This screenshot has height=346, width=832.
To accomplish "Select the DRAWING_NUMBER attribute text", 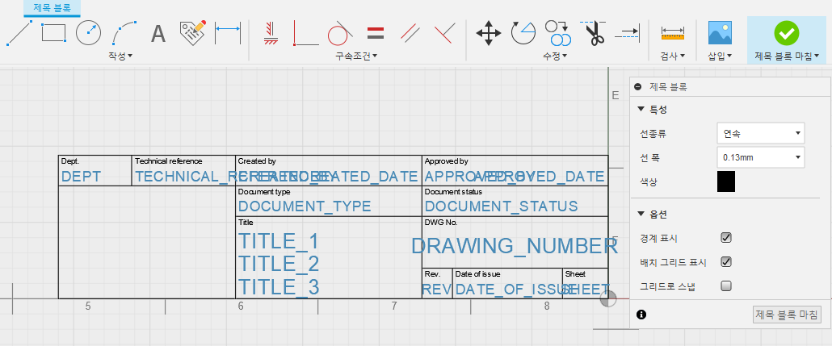I will [x=515, y=246].
